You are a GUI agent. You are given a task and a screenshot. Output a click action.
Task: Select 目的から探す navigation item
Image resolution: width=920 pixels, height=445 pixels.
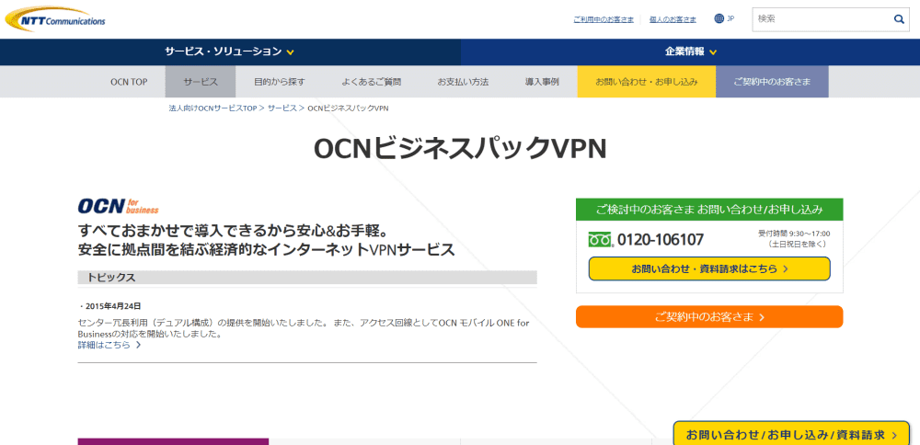(280, 82)
